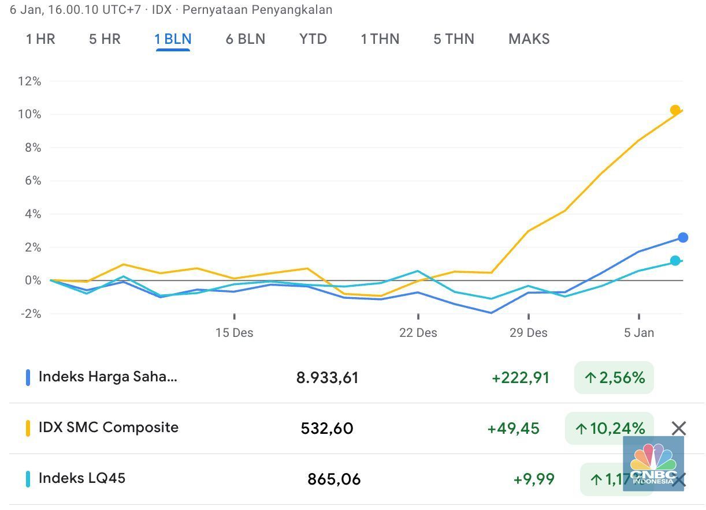706x510 pixels.
Task: Select the 1 HR time range tab
Action: point(40,39)
